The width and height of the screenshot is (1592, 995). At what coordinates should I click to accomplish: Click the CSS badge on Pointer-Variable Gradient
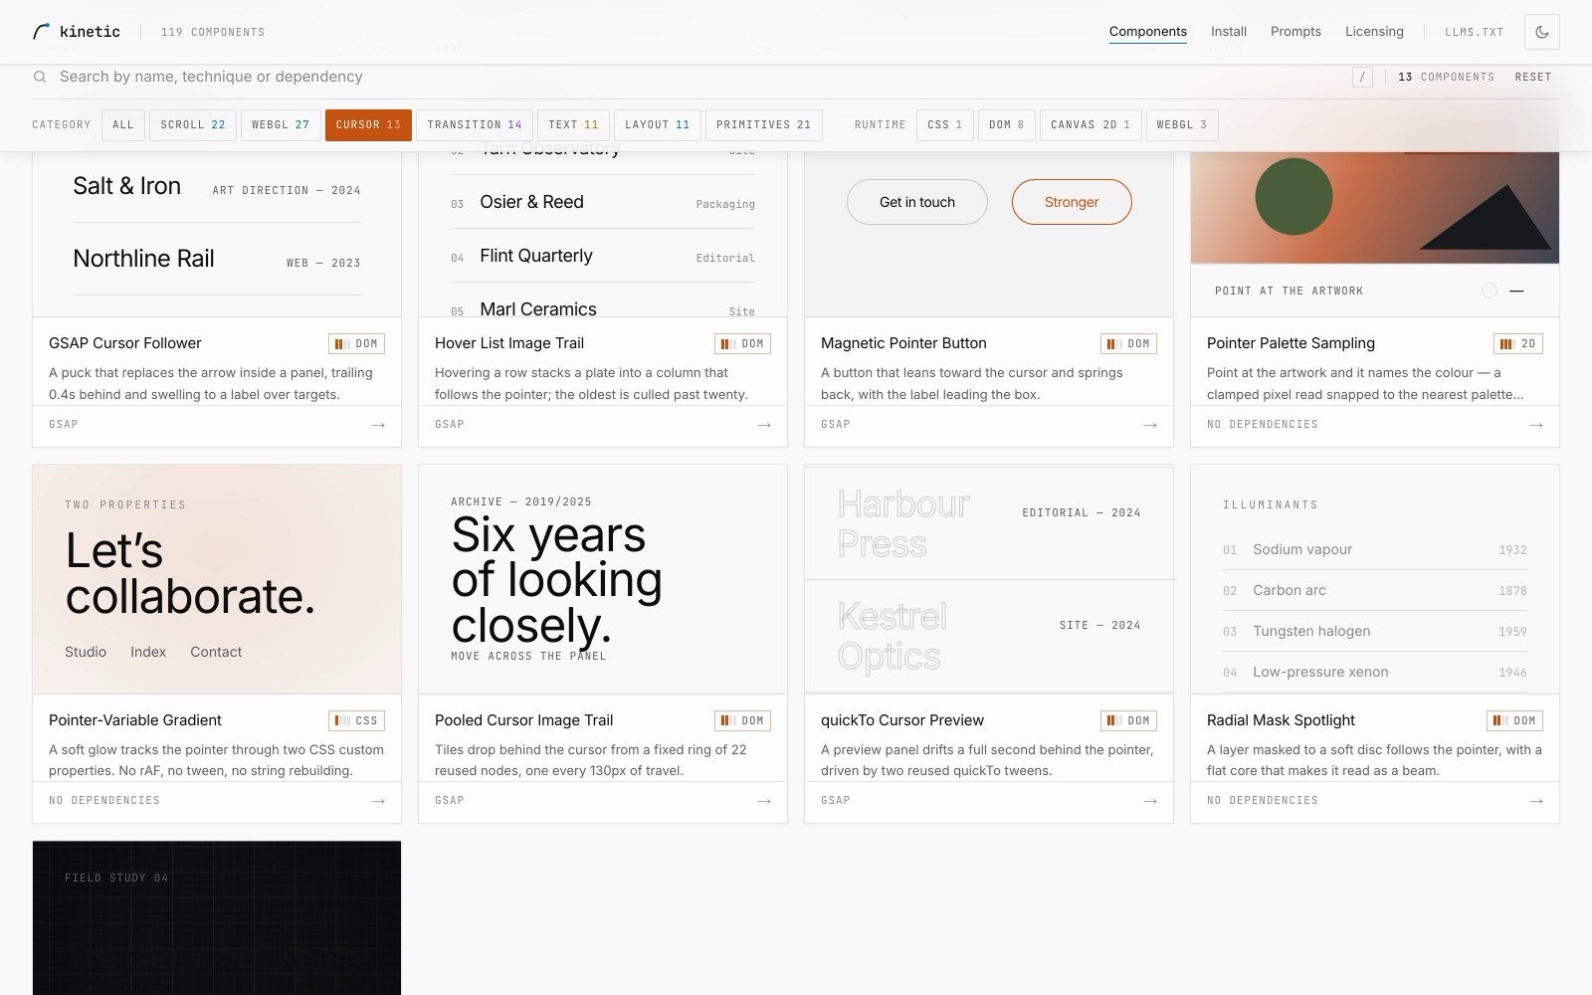point(356,720)
